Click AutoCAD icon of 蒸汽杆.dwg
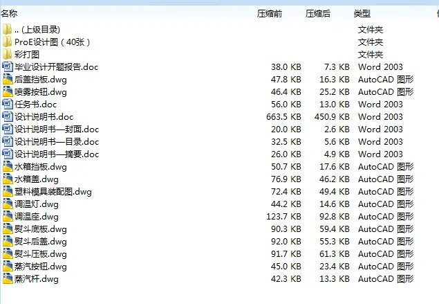Screen dimensions: 439x304 pyautogui.click(x=8, y=279)
